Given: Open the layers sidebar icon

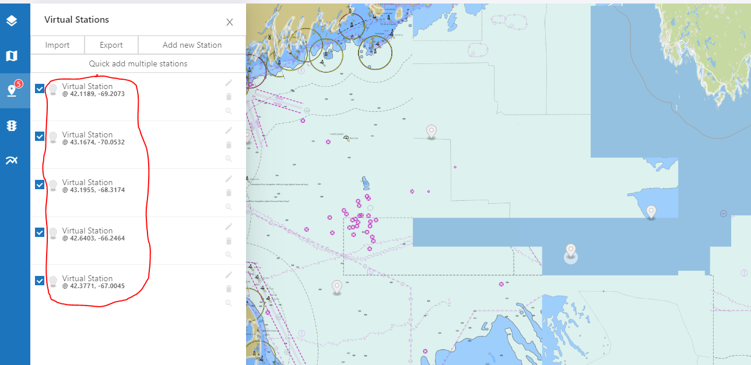Looking at the screenshot, I should pos(12,21).
